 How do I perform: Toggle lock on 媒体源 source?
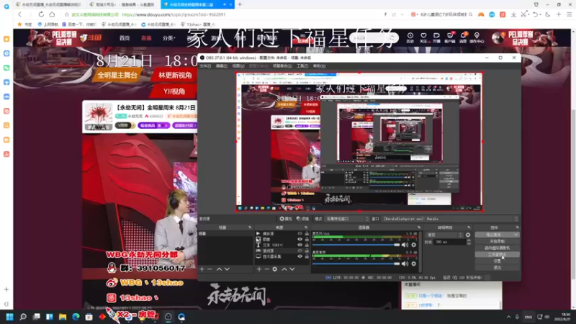click(307, 233)
